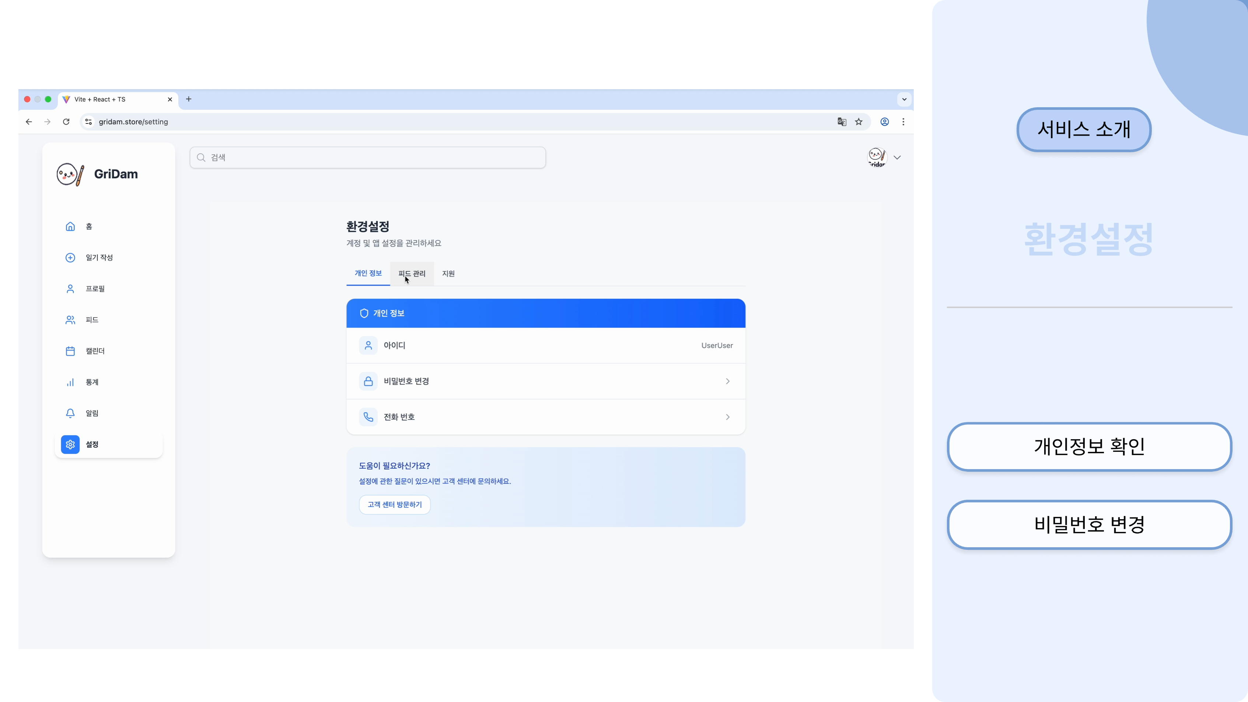The width and height of the screenshot is (1248, 702).
Task: Click the diary write plus icon
Action: [x=70, y=257]
